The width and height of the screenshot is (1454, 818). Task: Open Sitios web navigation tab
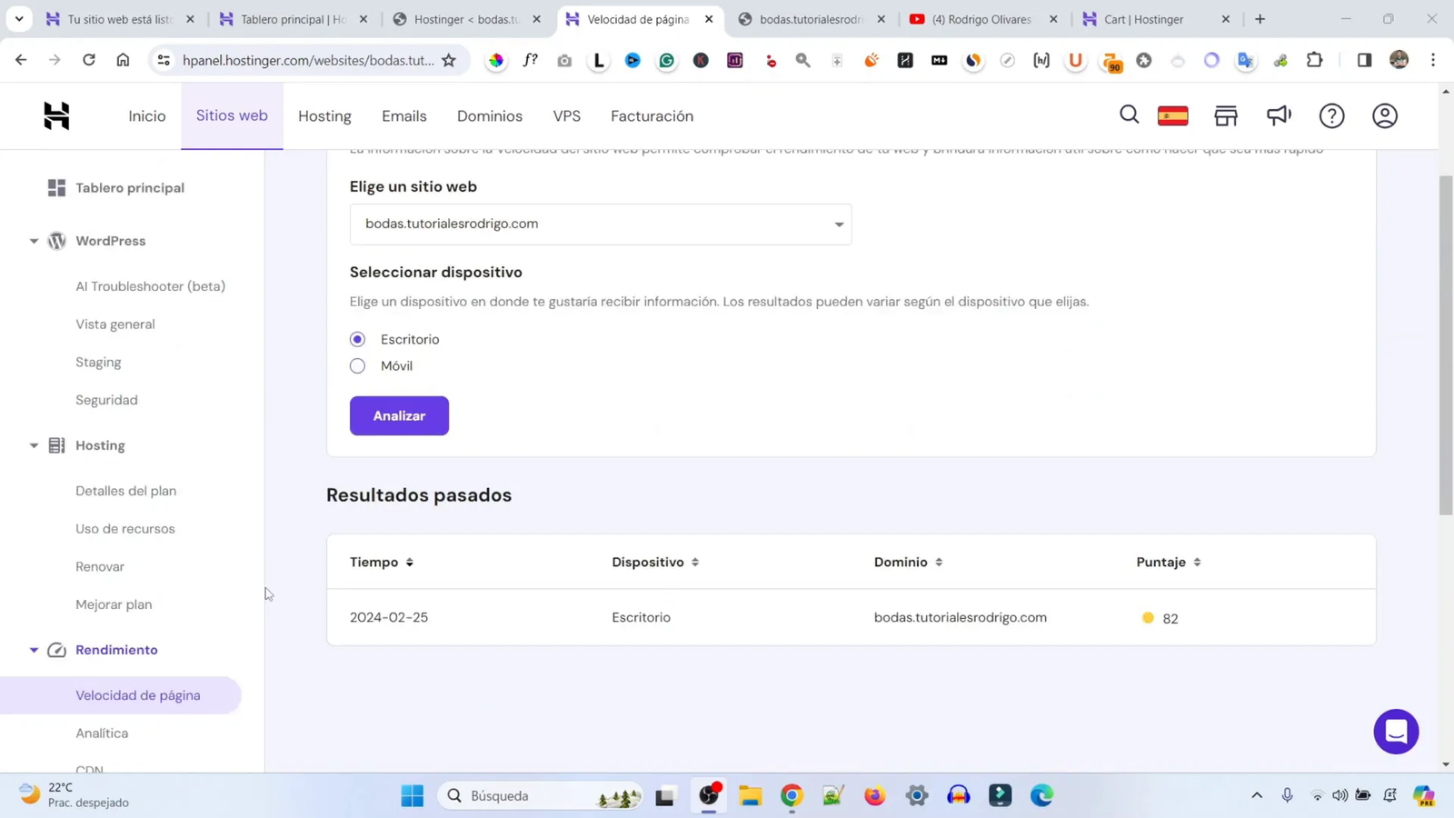[232, 115]
